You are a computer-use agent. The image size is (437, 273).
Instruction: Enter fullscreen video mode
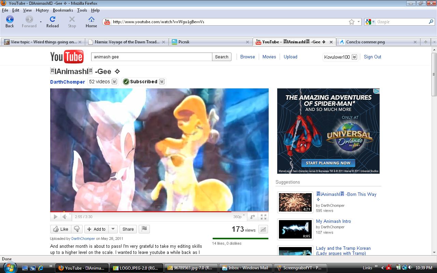click(x=263, y=217)
